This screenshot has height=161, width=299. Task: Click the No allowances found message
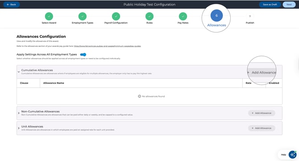click(x=154, y=97)
